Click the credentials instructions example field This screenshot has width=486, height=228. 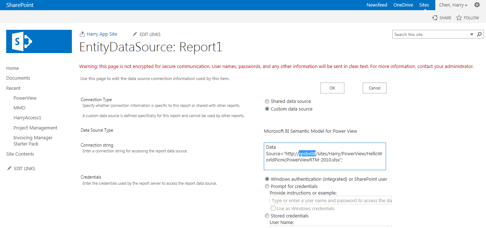tap(330, 200)
